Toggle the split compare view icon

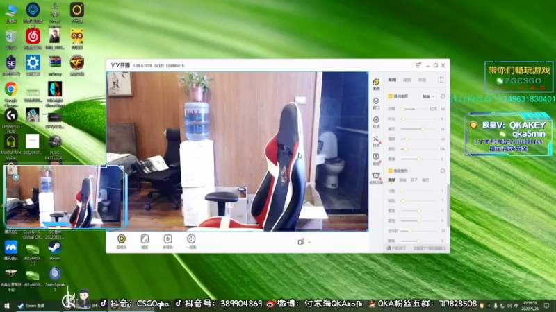[441, 80]
